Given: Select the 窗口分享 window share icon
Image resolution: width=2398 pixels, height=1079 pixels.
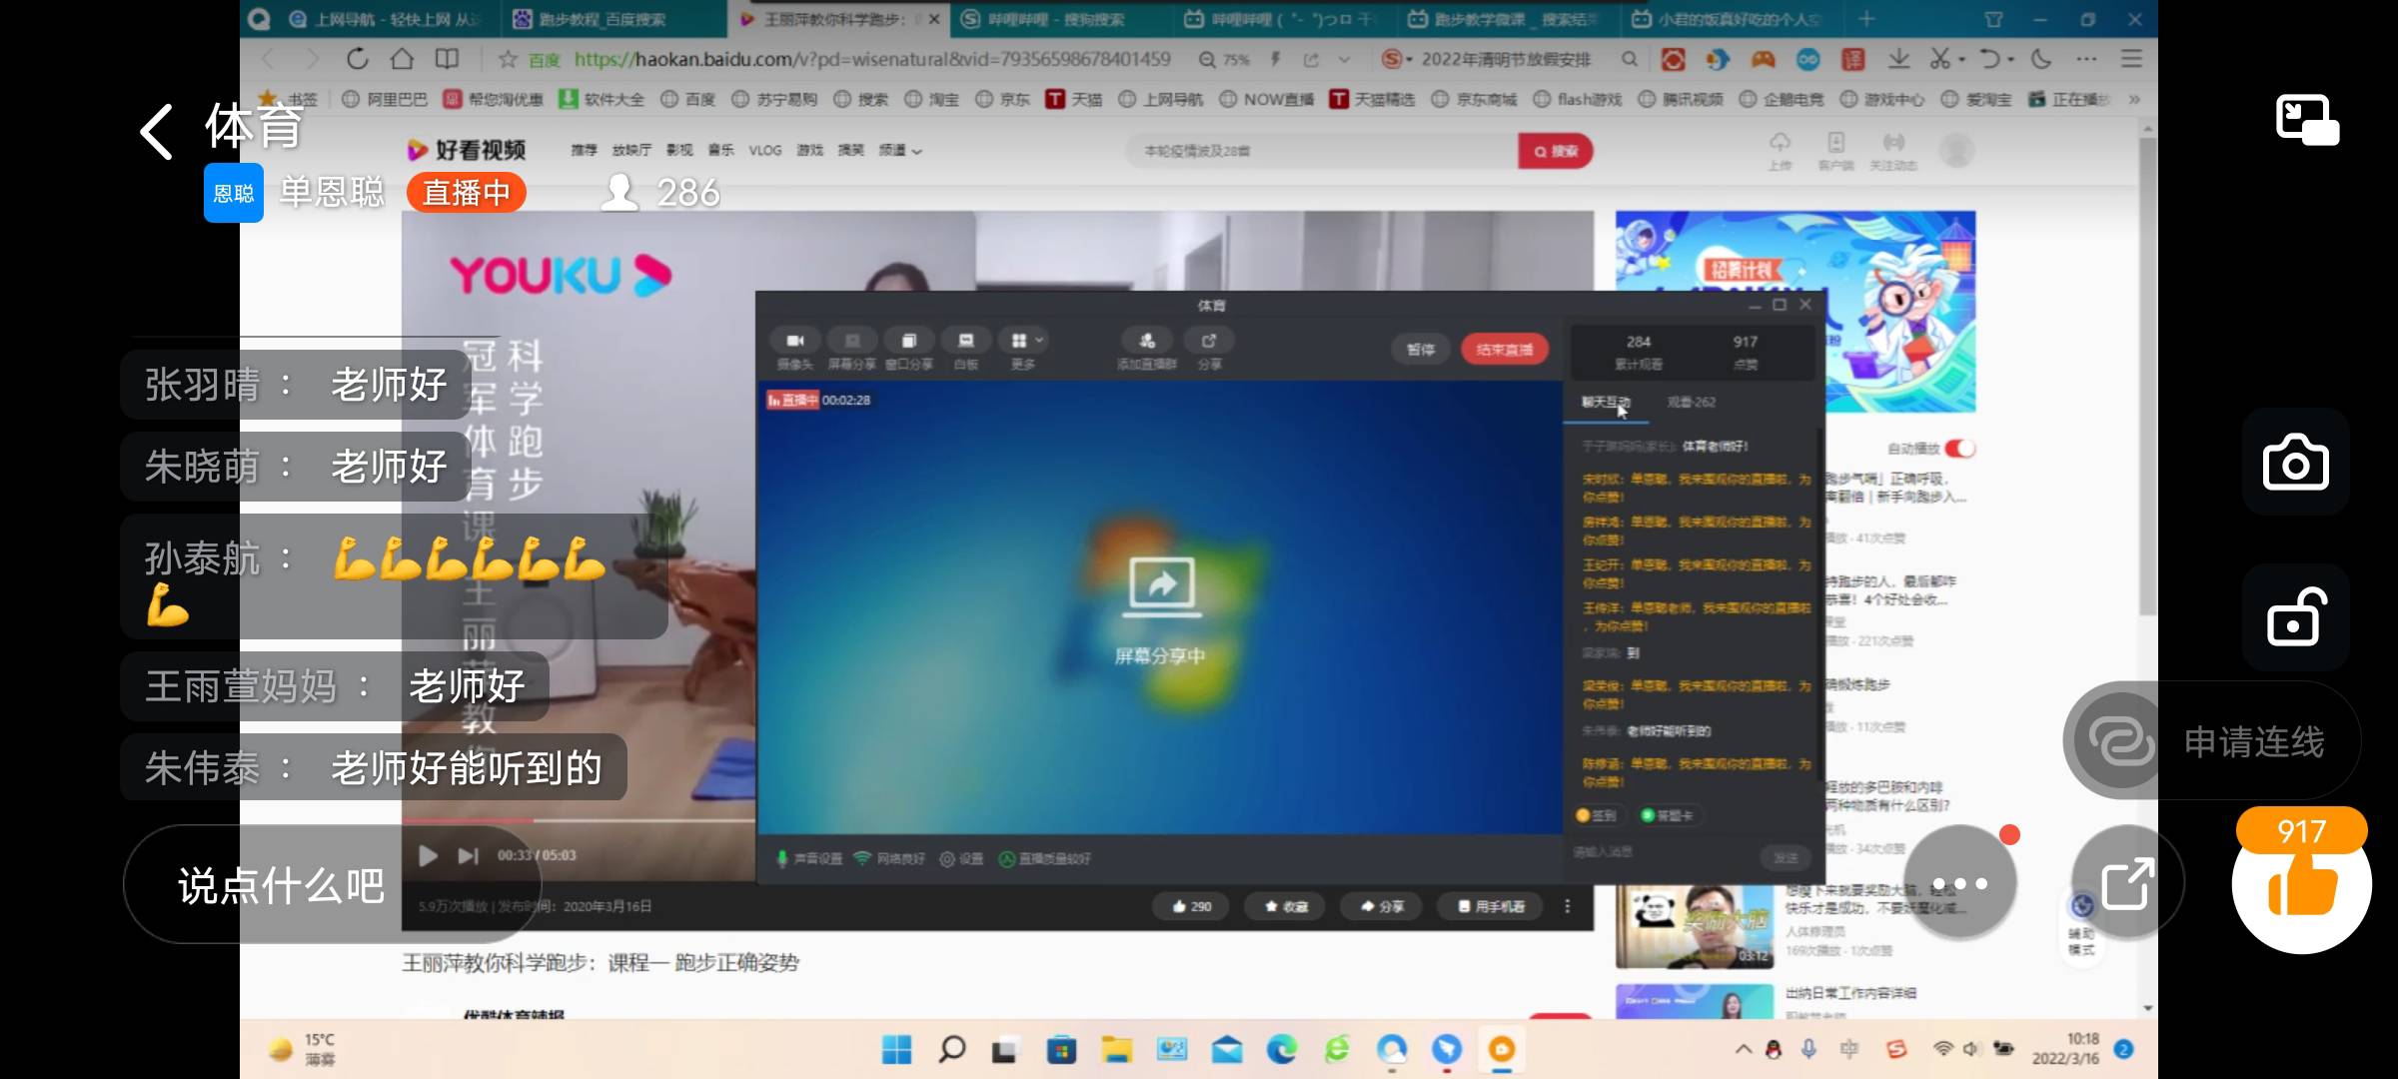Looking at the screenshot, I should pos(908,340).
